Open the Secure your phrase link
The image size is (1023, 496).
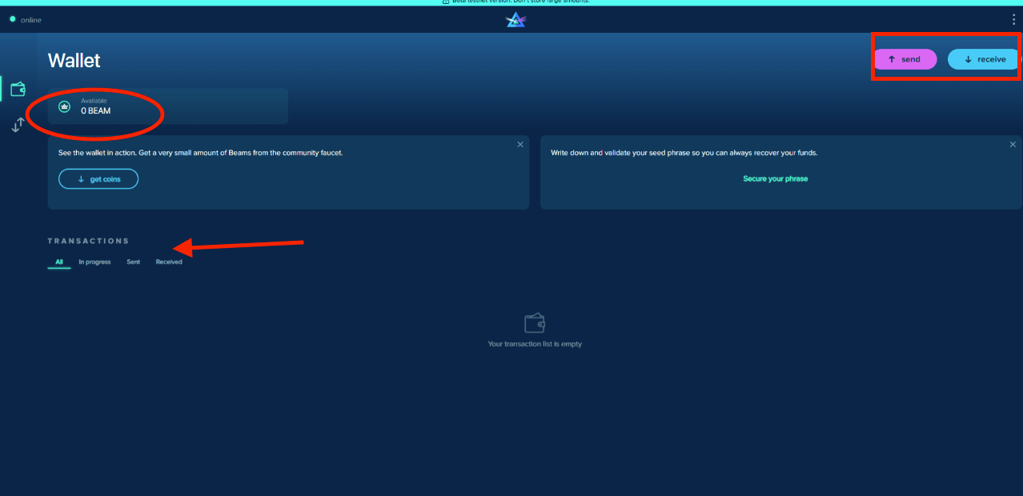(x=775, y=179)
